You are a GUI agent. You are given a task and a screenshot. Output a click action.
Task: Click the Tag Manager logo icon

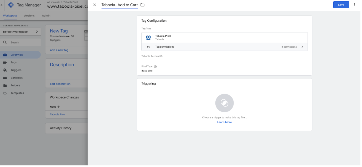(x=11, y=5)
